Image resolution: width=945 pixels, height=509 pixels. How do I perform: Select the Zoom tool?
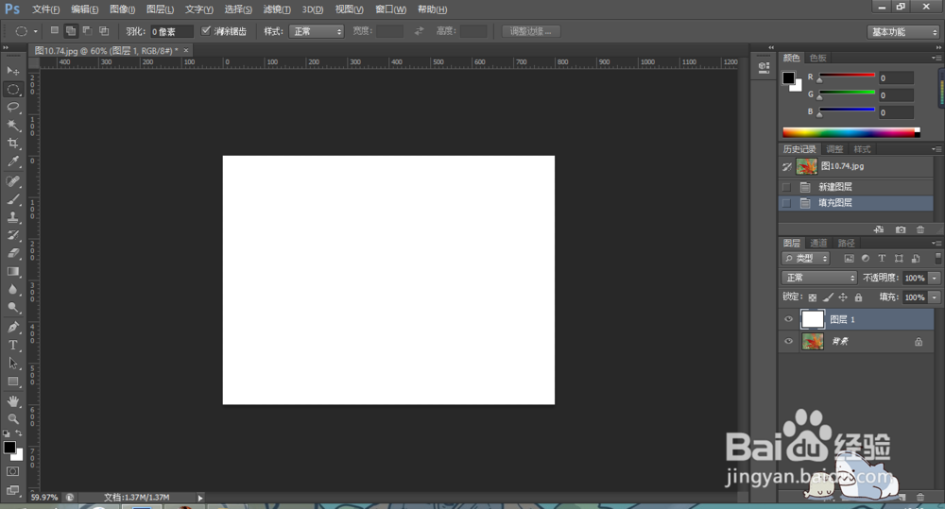point(12,419)
